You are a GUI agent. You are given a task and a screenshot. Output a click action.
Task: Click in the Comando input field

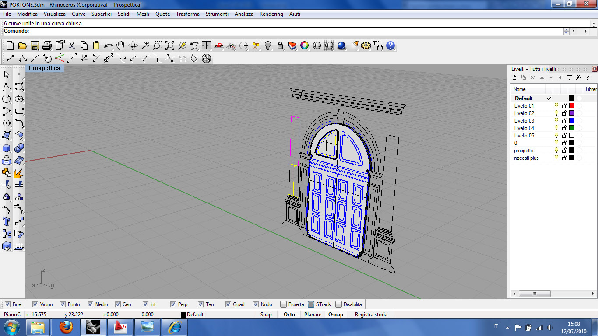[296, 31]
